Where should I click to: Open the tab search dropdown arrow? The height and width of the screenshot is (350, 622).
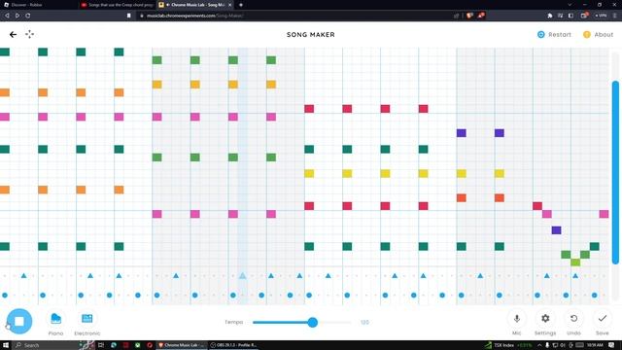click(570, 5)
